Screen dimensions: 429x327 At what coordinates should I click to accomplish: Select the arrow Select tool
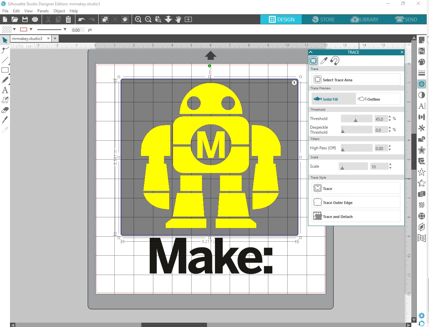(5, 40)
